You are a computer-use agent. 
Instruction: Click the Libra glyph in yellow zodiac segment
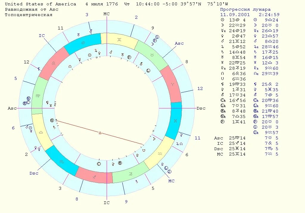(41, 132)
